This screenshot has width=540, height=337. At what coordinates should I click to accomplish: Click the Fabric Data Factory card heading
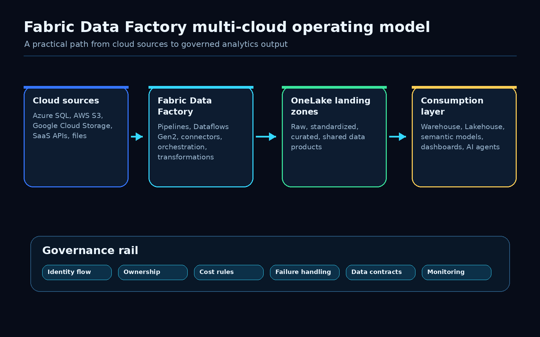click(x=185, y=106)
